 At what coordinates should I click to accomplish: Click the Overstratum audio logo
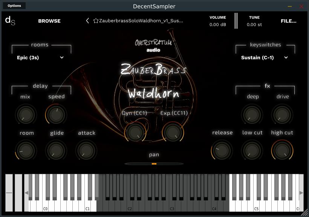[x=153, y=46]
